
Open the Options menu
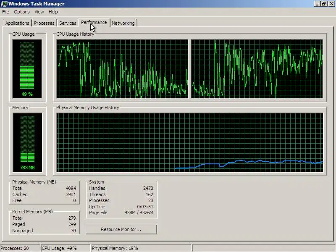click(22, 12)
